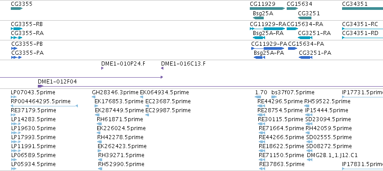Viewport: 383px width, 171px height.
Task: Select the DME1-016C13.F arrow marker
Action: click(x=162, y=68)
